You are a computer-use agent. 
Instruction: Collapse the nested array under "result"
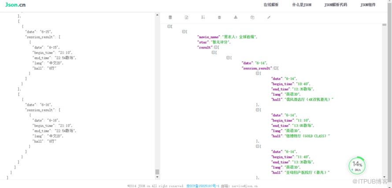point(213,53)
